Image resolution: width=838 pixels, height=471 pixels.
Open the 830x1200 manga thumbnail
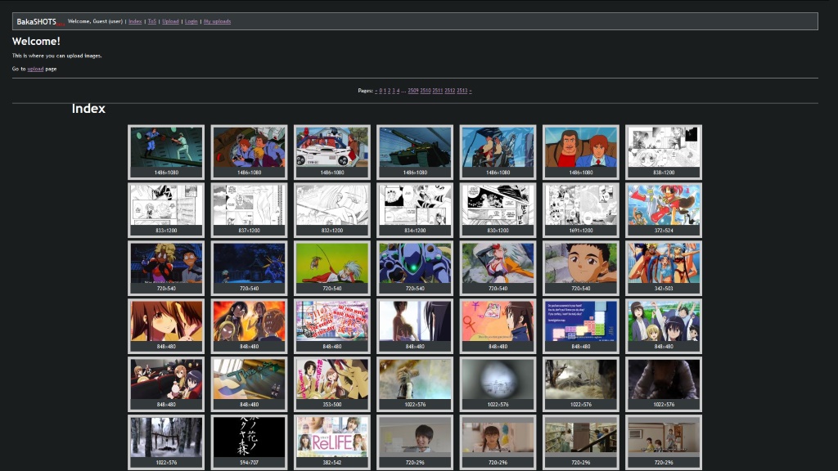[498, 210]
